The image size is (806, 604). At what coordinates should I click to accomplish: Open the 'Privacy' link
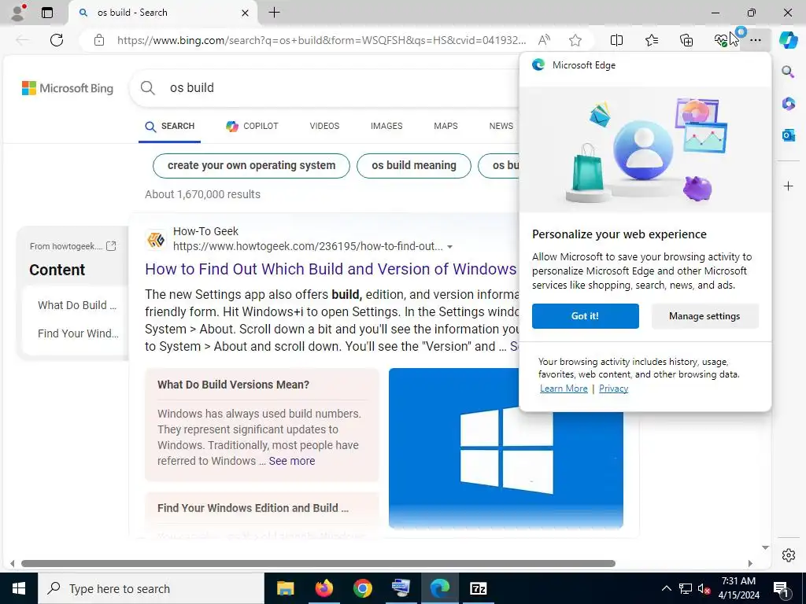[613, 389]
